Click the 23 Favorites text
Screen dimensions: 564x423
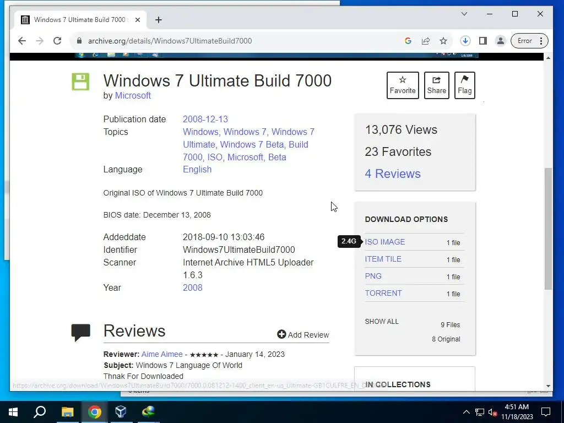pos(398,151)
